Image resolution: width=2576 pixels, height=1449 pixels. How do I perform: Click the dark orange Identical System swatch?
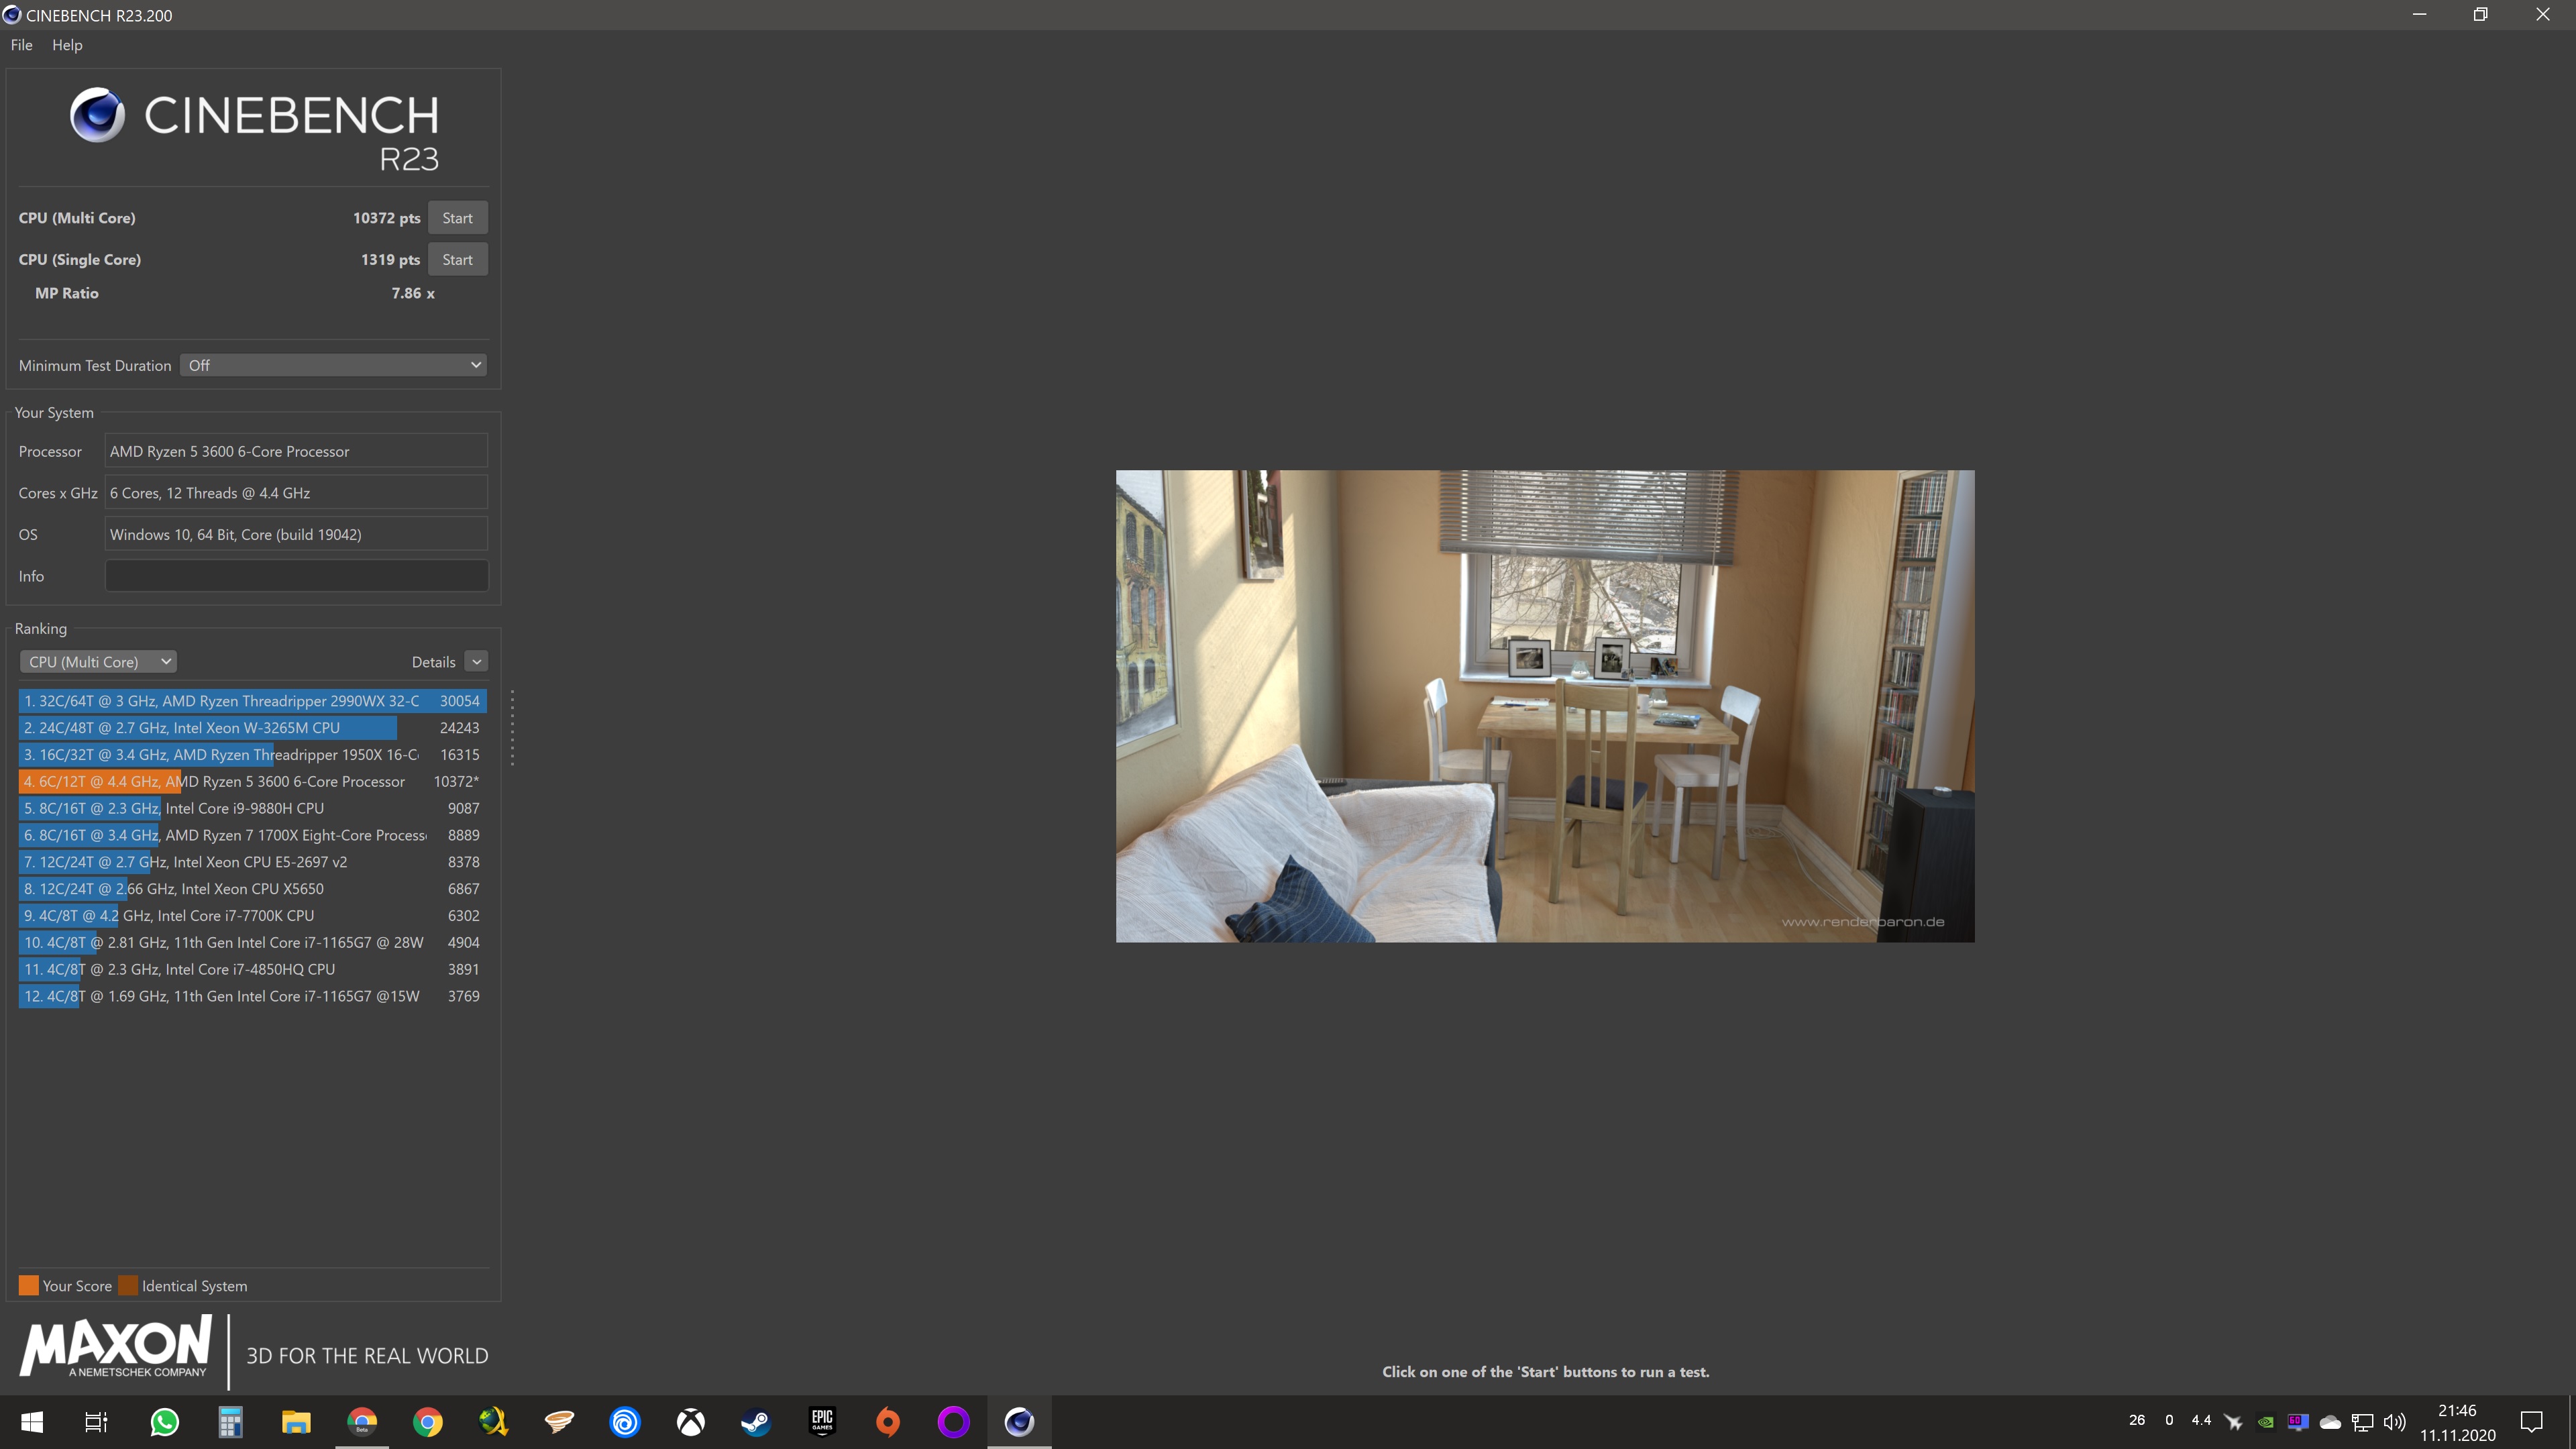click(x=127, y=1286)
